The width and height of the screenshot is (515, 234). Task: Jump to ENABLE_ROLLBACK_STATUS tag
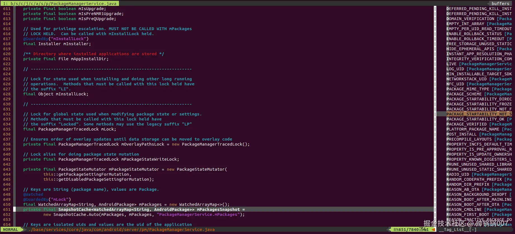pos(479,34)
